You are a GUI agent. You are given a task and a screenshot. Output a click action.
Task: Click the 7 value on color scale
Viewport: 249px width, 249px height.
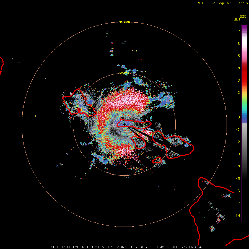click(239, 31)
